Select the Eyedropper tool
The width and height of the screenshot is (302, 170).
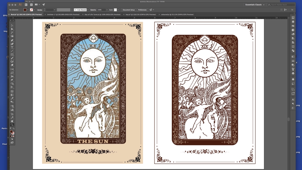point(12,99)
